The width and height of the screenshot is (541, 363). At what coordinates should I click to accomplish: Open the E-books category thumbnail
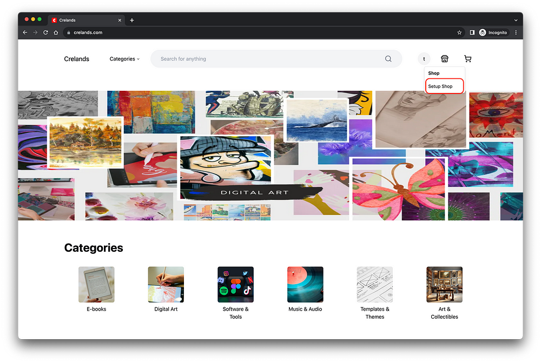[x=96, y=285]
